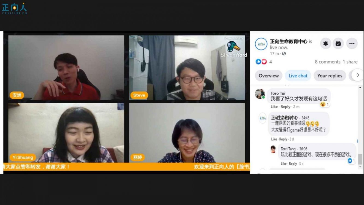Expand more tabs with the right chevron

click(357, 75)
